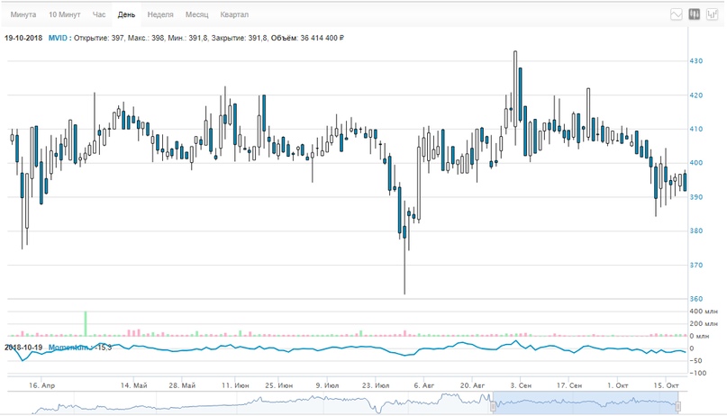Click the highest candle in early September
The width and height of the screenshot is (727, 416).
[515, 81]
